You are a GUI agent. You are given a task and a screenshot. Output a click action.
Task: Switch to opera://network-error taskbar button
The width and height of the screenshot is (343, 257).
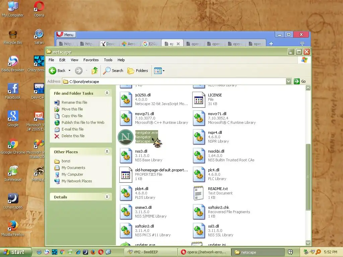coord(204,252)
